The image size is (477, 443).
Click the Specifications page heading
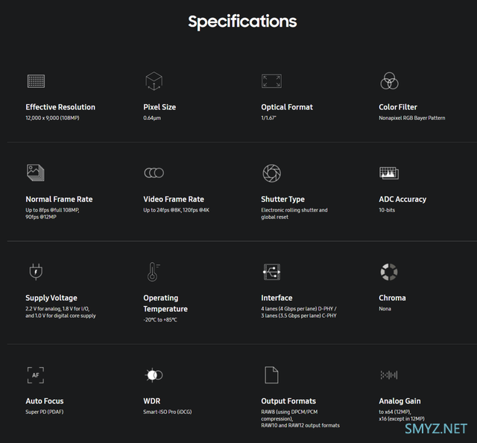(242, 22)
